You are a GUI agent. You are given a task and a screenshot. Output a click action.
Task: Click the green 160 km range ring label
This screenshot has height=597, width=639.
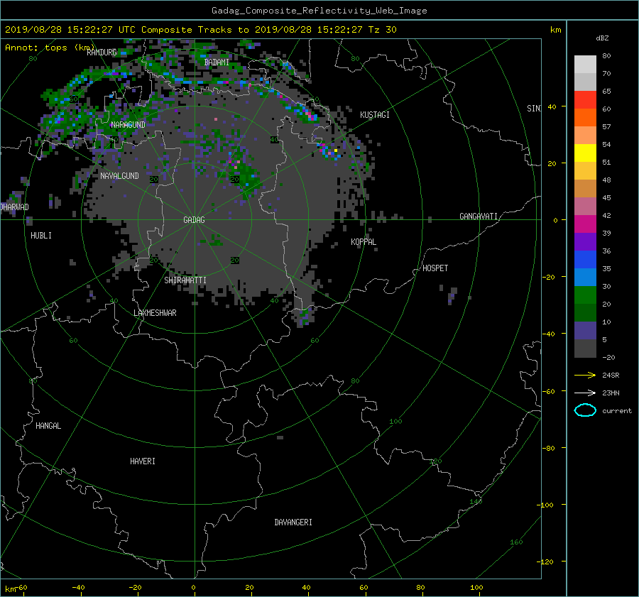tap(516, 542)
